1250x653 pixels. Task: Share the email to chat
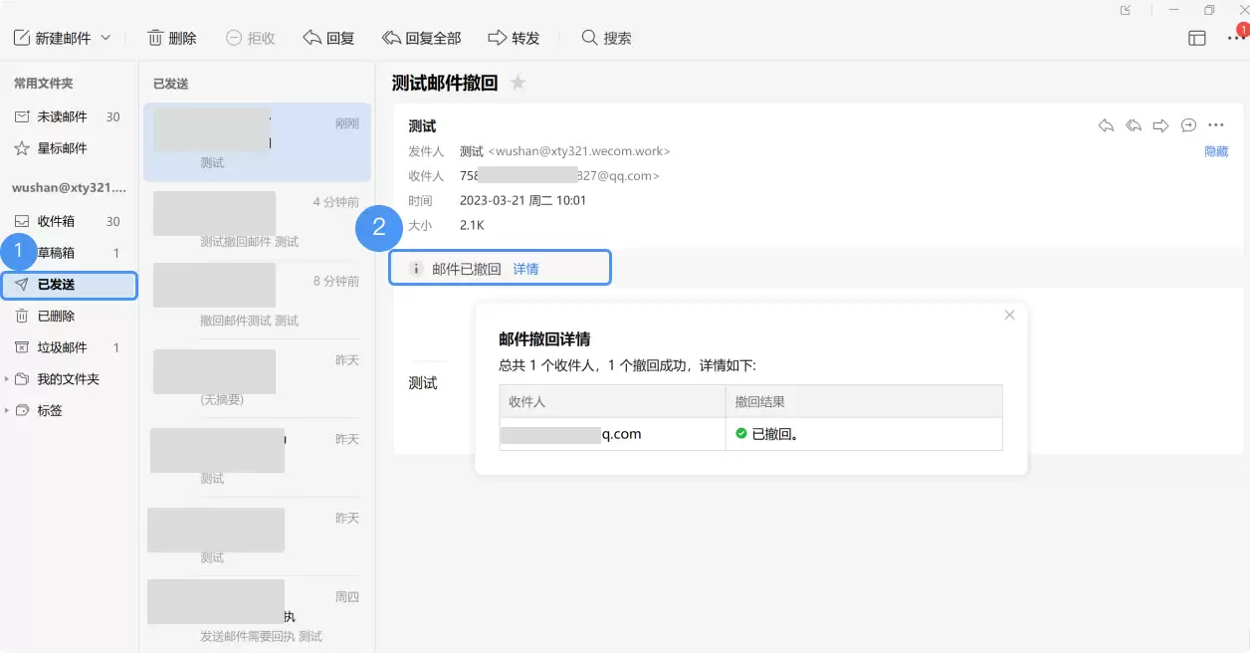pyautogui.click(x=1187, y=125)
